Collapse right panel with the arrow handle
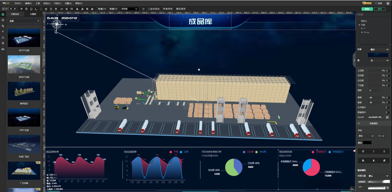The image size is (392, 192). pos(354,60)
